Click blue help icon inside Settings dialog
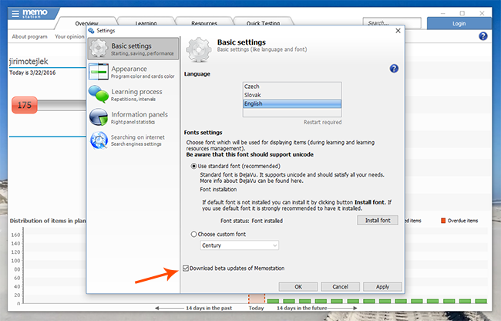Screen dimensions: 501x321 (x=394, y=69)
